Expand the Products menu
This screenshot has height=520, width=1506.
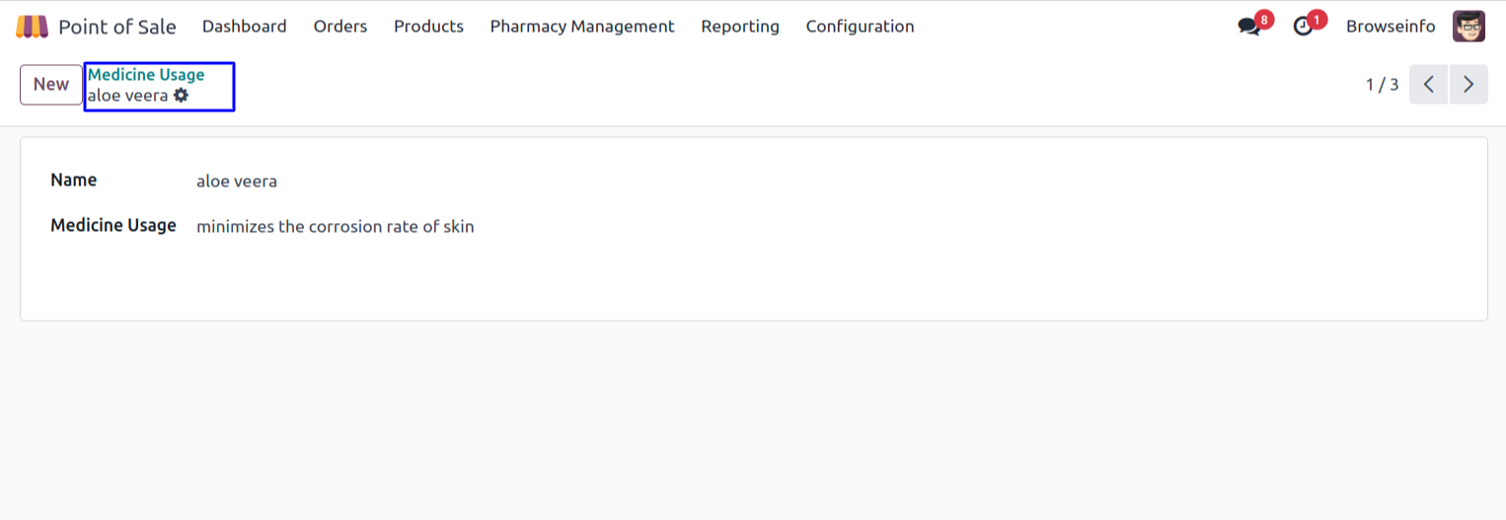coord(428,27)
